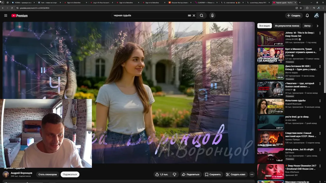Open 'Чикатило' video title link

[x=300, y=85]
